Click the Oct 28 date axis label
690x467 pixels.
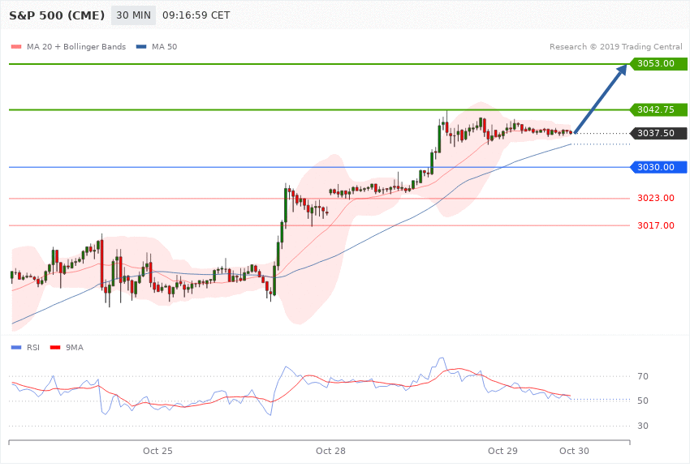point(330,451)
